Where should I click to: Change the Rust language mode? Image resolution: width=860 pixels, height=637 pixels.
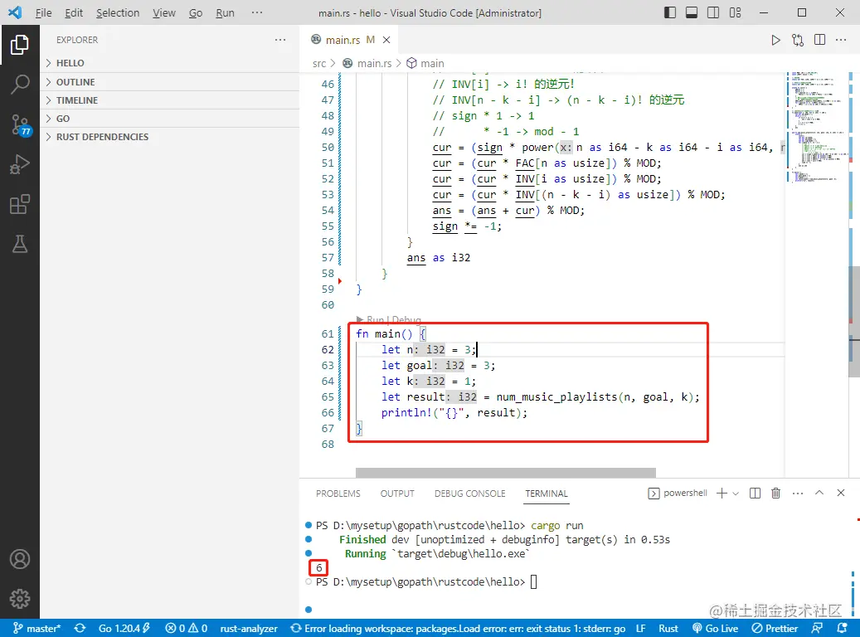tap(668, 628)
